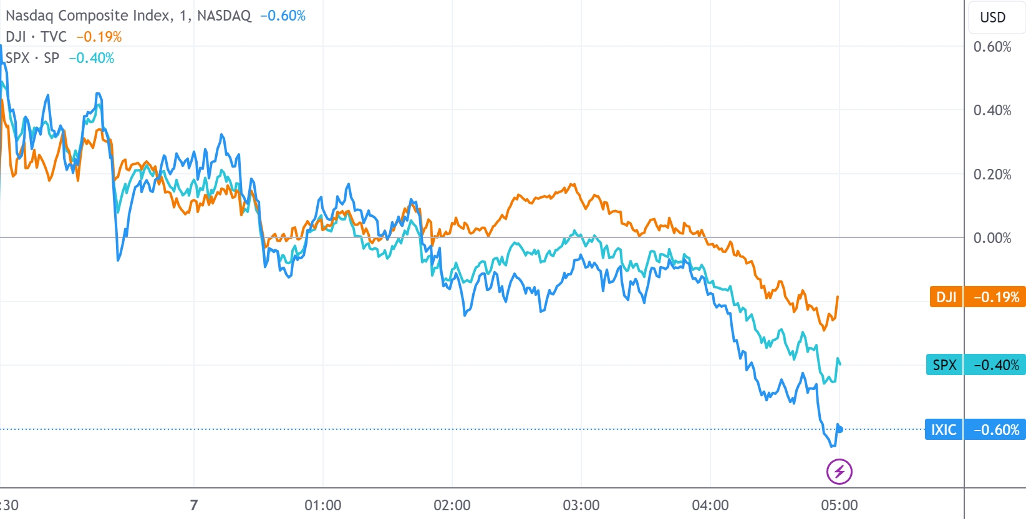Click the -0.60% change value in legend
The width and height of the screenshot is (1026, 519).
(283, 16)
